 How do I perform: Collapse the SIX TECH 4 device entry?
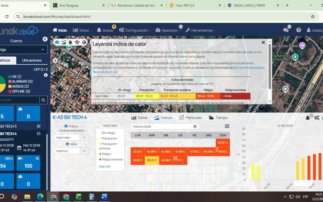point(39,133)
